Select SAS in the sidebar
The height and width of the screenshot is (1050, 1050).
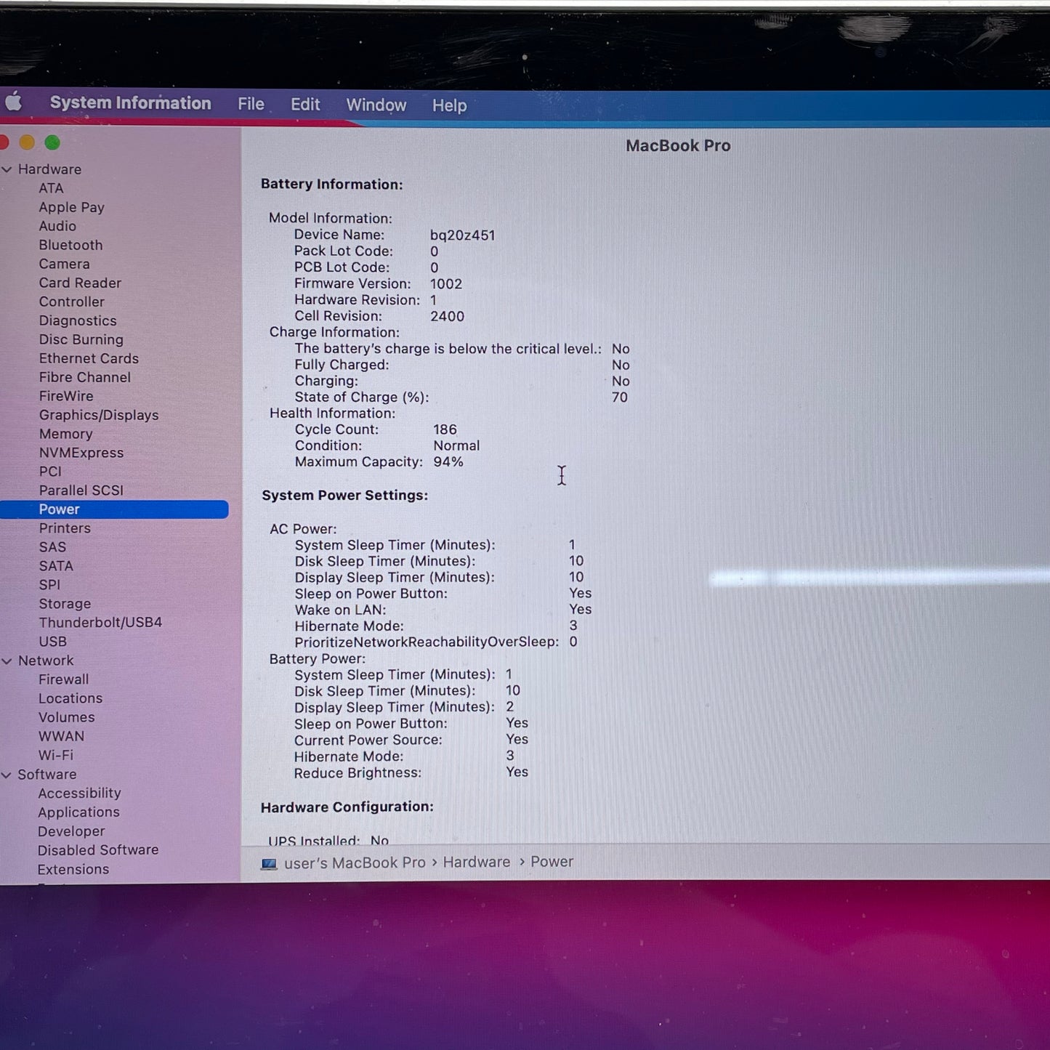[52, 547]
